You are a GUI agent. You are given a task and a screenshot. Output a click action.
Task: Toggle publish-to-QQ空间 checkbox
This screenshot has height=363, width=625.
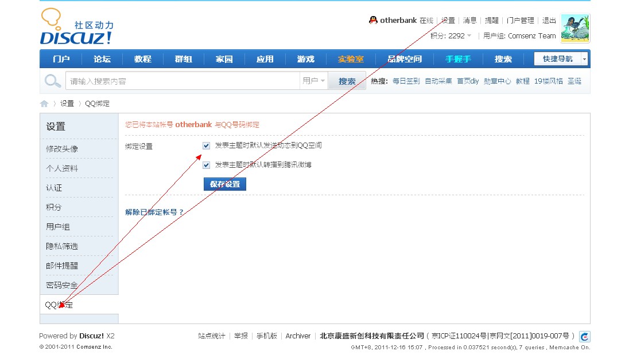click(x=207, y=145)
